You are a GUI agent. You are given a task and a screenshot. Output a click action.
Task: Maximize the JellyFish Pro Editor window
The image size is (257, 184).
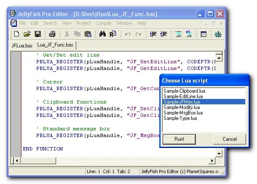(210, 13)
